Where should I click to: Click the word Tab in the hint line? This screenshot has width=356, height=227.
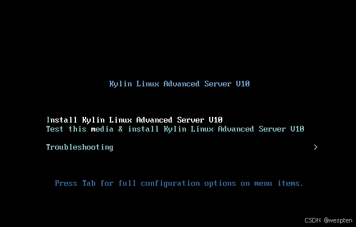pyautogui.click(x=89, y=183)
